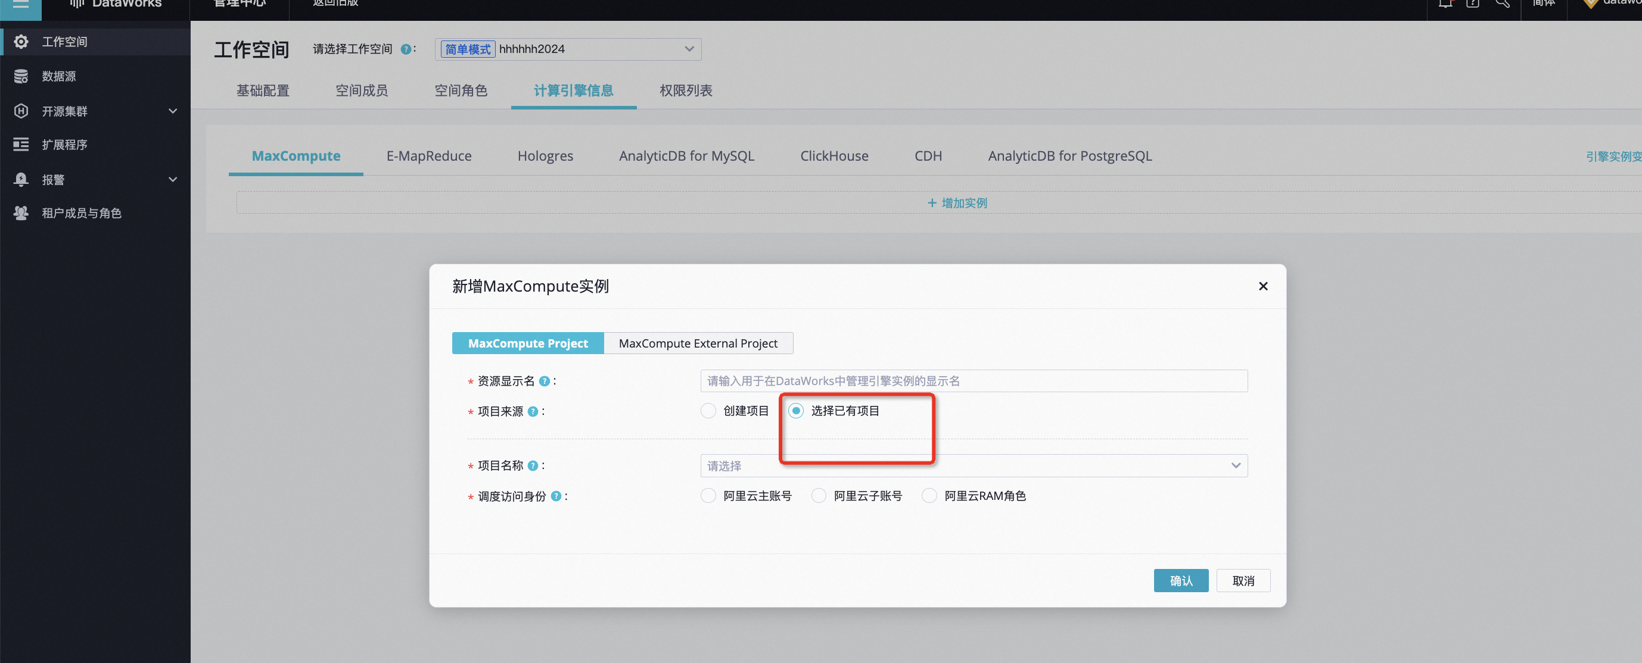Screen dimensions: 1642x663
Task: Click help icon beside 项目名称
Action: point(533,465)
